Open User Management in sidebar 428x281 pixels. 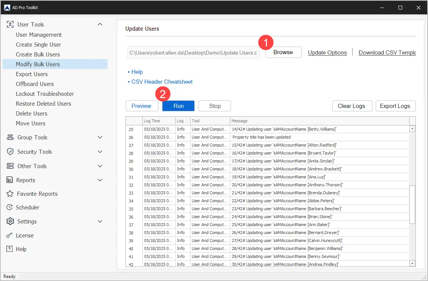pyautogui.click(x=39, y=34)
